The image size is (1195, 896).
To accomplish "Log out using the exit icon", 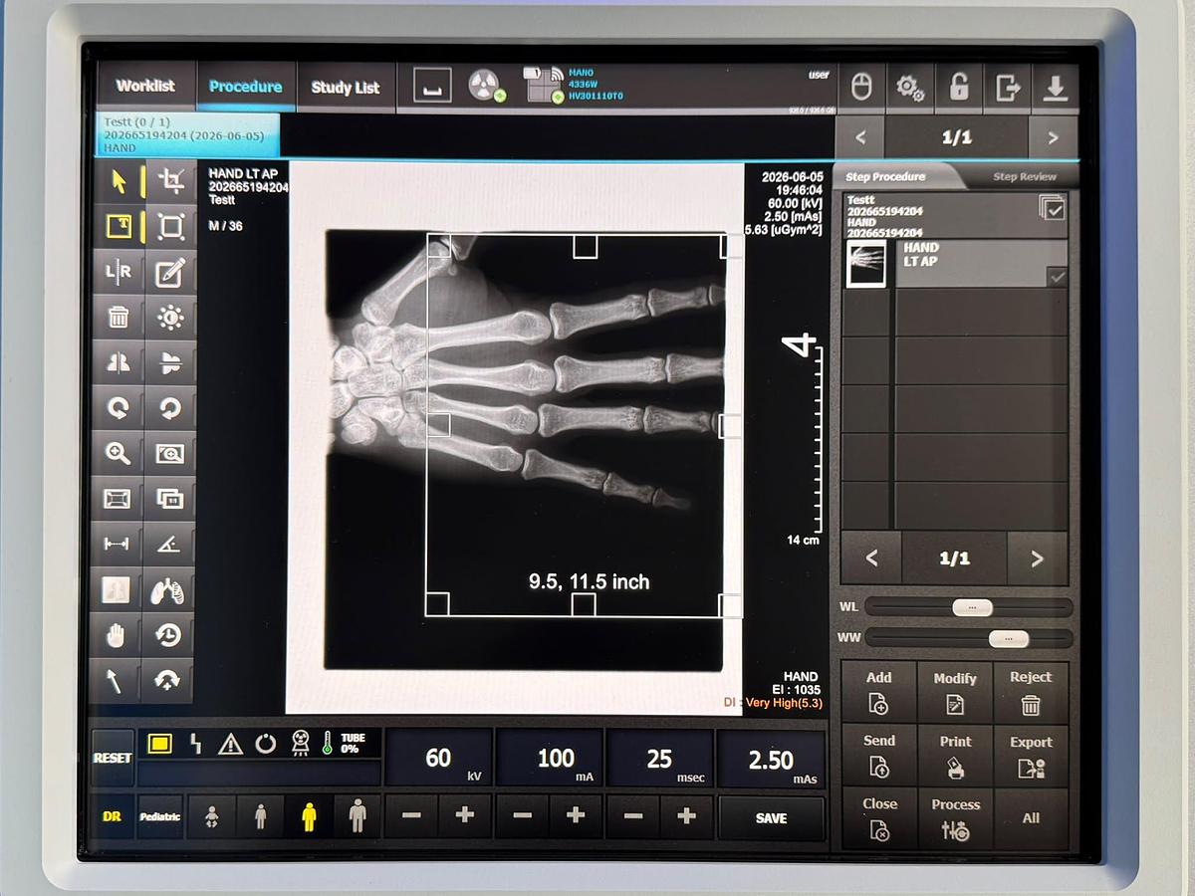I will 1007,88.
